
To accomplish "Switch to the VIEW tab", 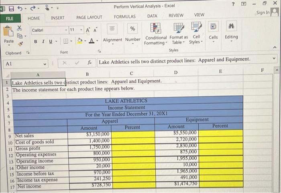I will pyautogui.click(x=199, y=15).
